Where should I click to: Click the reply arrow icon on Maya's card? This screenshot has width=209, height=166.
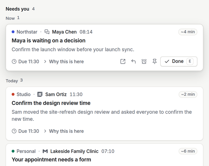pos(133,61)
